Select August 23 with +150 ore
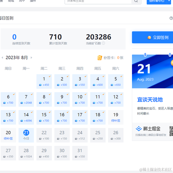The image size is (173, 173). click(x=62, y=135)
